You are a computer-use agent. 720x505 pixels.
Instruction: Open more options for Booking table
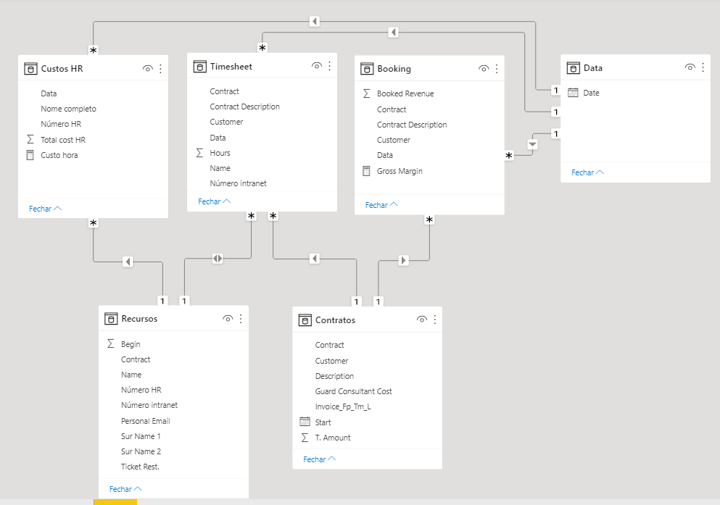click(x=497, y=69)
